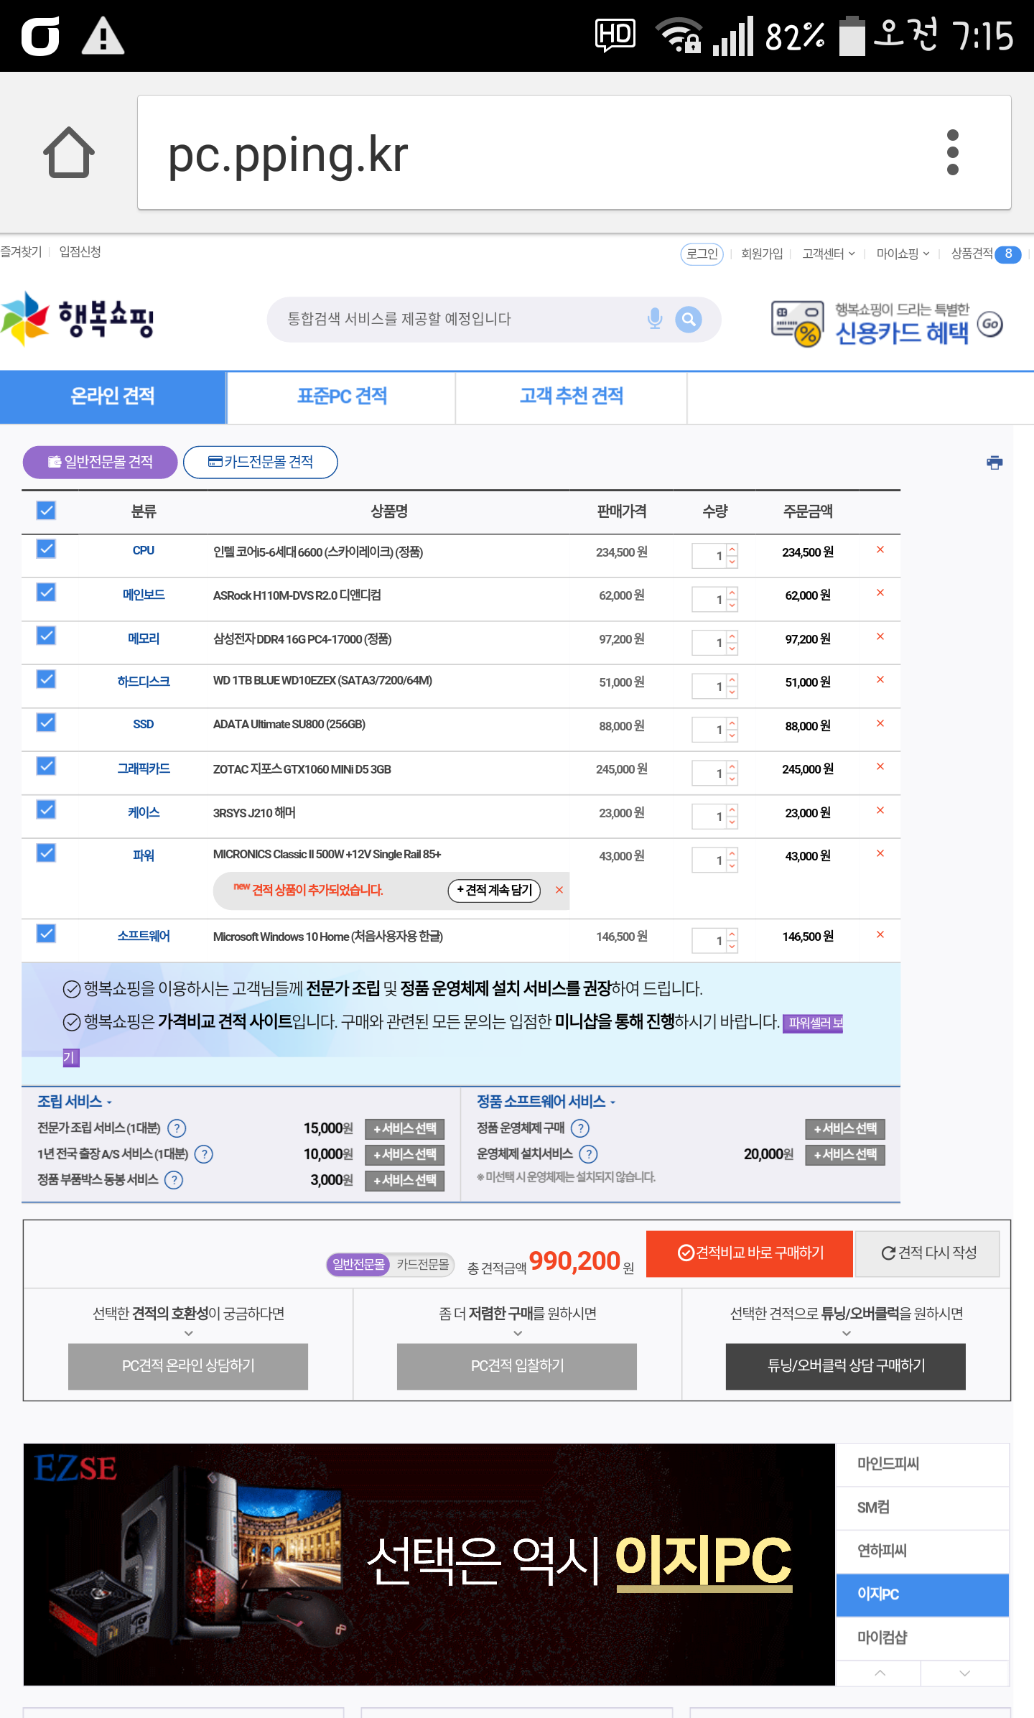The height and width of the screenshot is (1718, 1034).
Task: Select 카드전문몰 견적 button
Action: [261, 462]
